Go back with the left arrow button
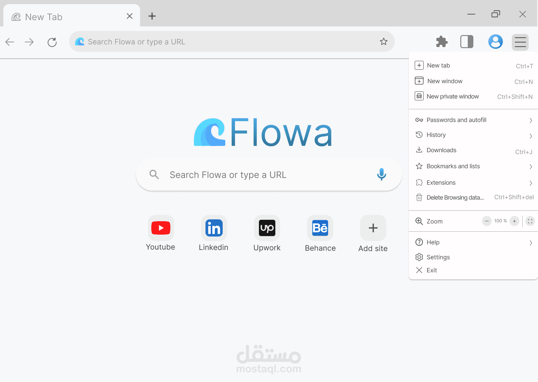Screen dimensions: 538x382 [x=10, y=42]
